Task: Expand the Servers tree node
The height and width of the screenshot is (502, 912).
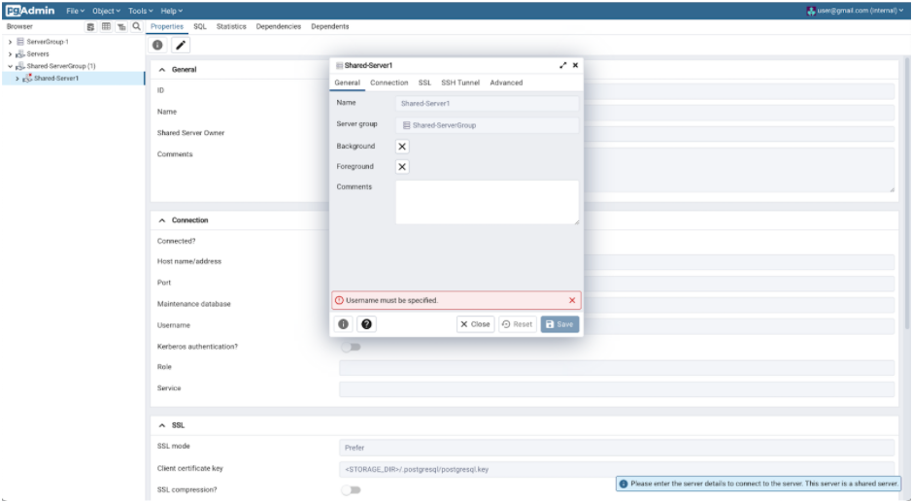Action: [x=10, y=54]
